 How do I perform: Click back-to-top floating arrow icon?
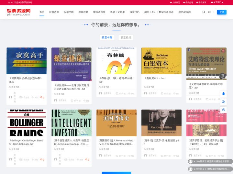pyautogui.click(x=223, y=110)
